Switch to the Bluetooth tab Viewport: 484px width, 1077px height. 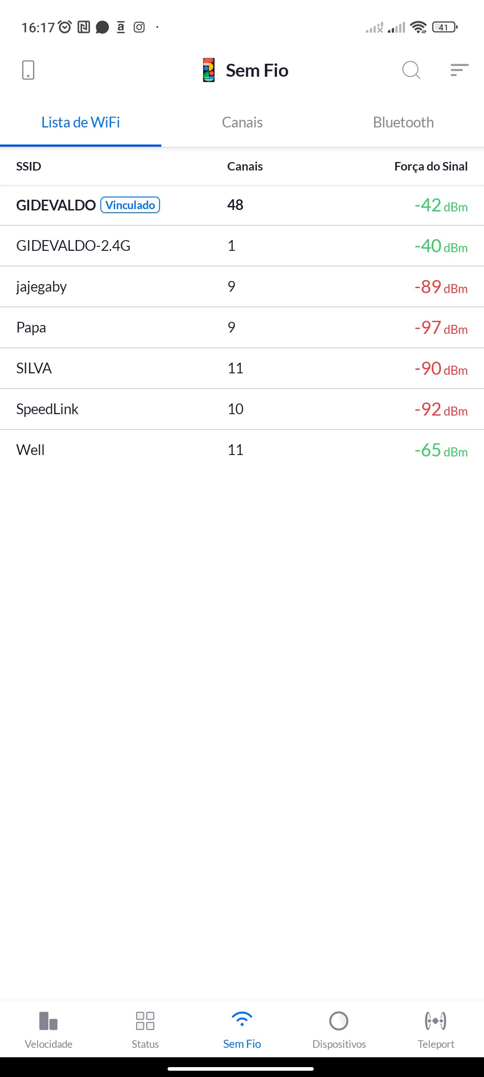(x=403, y=123)
